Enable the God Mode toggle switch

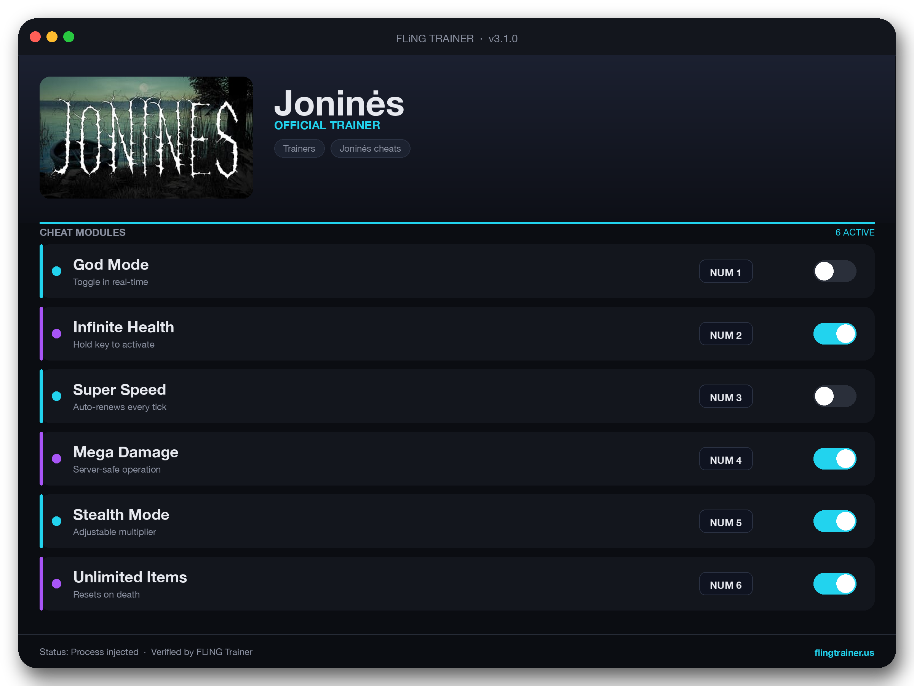coord(835,271)
